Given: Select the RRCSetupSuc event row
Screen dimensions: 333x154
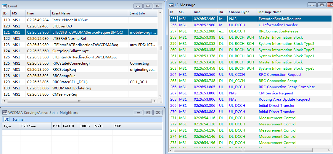Looking at the screenshot, I should (80, 76).
